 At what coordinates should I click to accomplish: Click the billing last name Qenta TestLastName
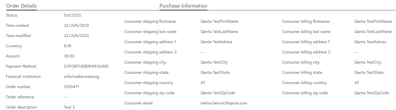point(373,32)
